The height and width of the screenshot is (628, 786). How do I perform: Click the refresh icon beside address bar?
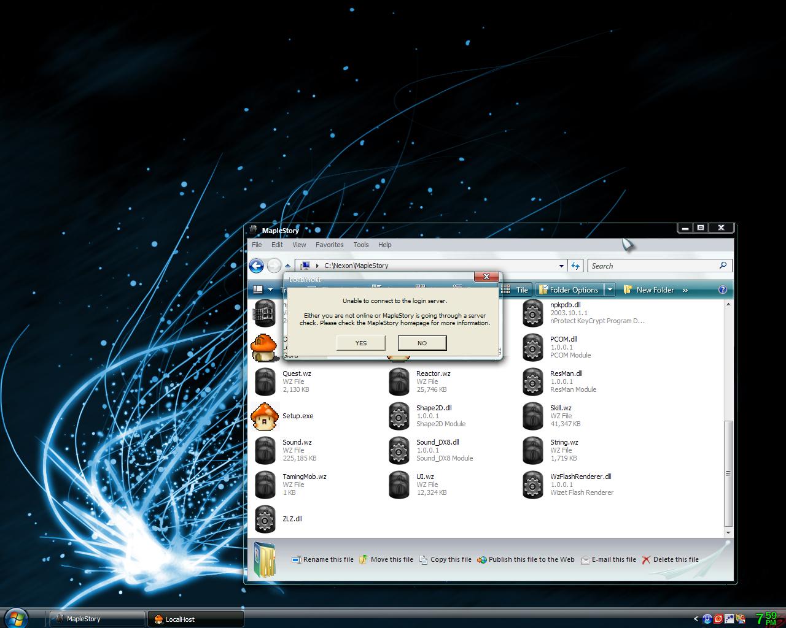point(575,266)
